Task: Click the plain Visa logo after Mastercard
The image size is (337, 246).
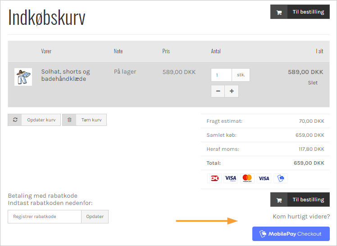Action: pos(264,178)
